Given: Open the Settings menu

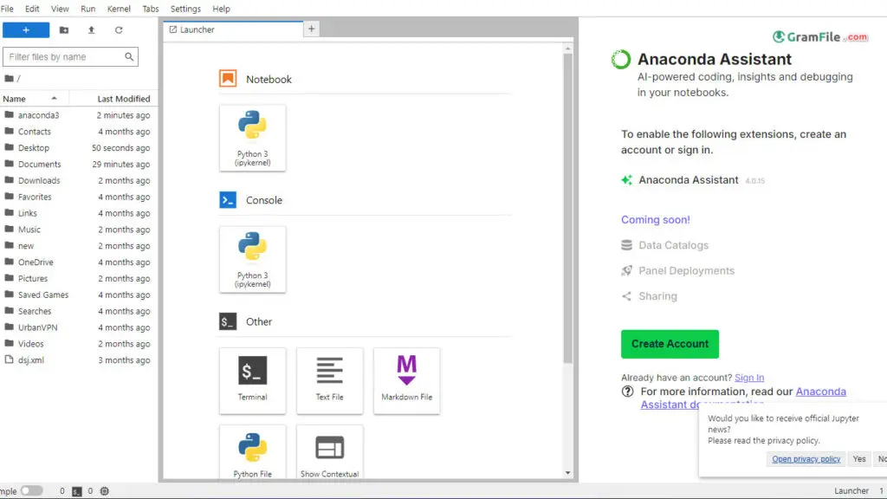Looking at the screenshot, I should (x=185, y=9).
